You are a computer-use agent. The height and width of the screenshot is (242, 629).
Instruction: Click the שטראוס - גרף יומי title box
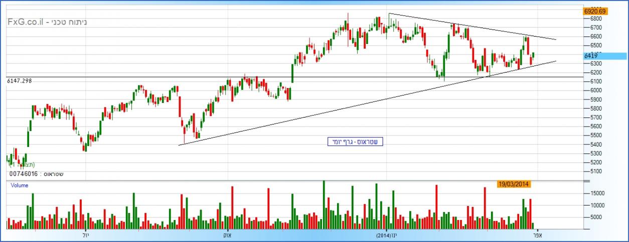pyautogui.click(x=354, y=142)
